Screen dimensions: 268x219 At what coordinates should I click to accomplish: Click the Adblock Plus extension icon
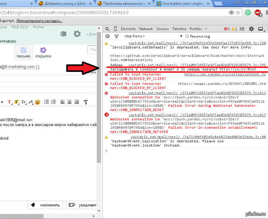click(x=258, y=13)
